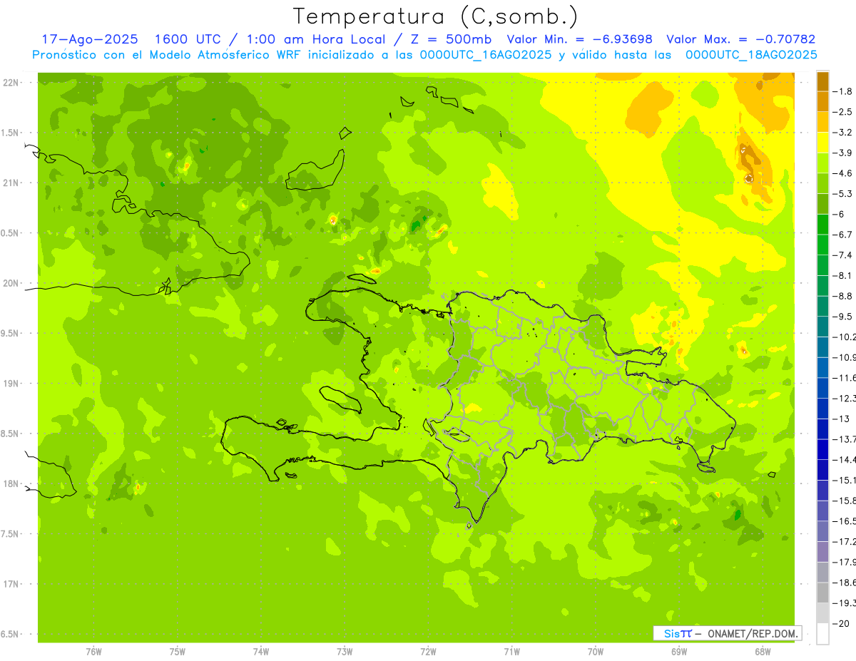This screenshot has width=856, height=661.
Task: Click the "75W" longitude label
Action: [x=178, y=652]
